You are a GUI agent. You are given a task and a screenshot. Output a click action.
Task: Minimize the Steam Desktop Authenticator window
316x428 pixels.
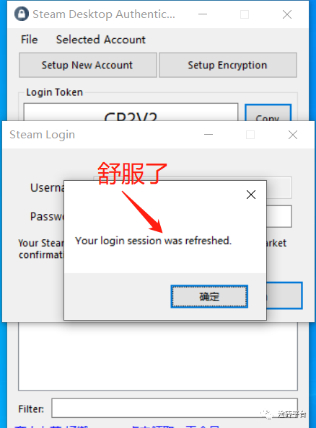click(203, 14)
